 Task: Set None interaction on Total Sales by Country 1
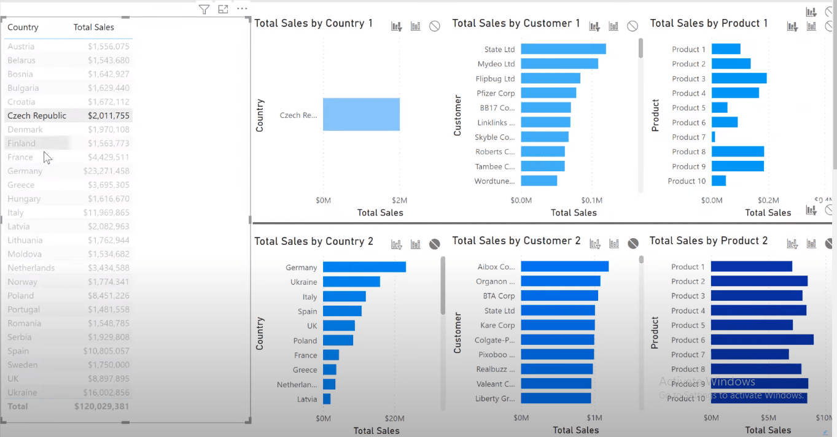435,26
